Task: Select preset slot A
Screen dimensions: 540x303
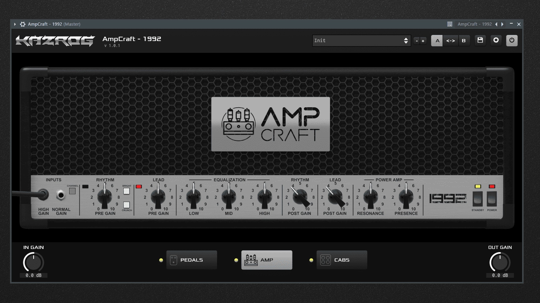Action: point(437,41)
